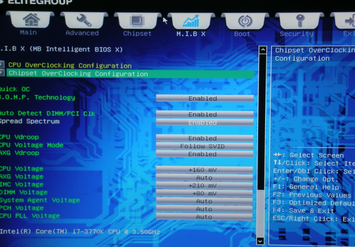355x247 pixels.
Task: Change the DIMM Voltage +80 mV value
Action: coord(204,193)
